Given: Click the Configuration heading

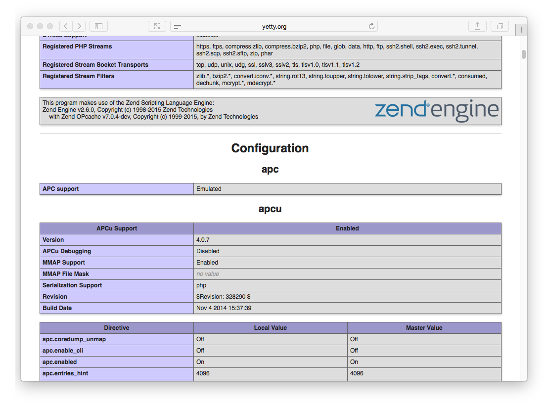Looking at the screenshot, I should [x=270, y=148].
